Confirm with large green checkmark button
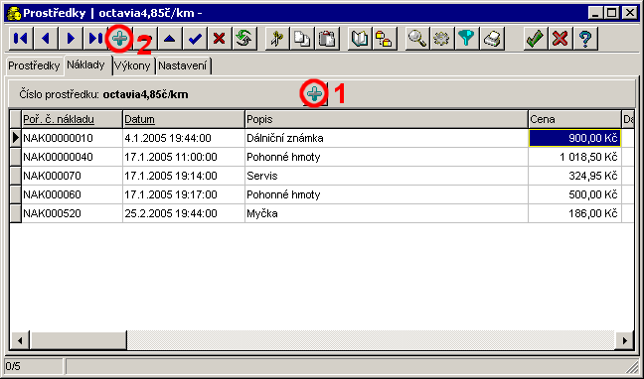 536,39
